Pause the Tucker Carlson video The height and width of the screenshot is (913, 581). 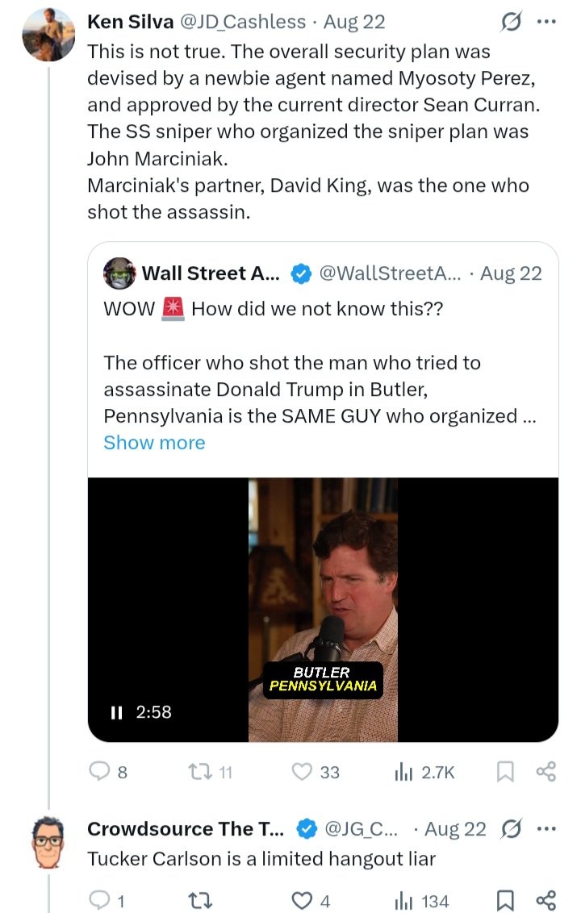116,712
